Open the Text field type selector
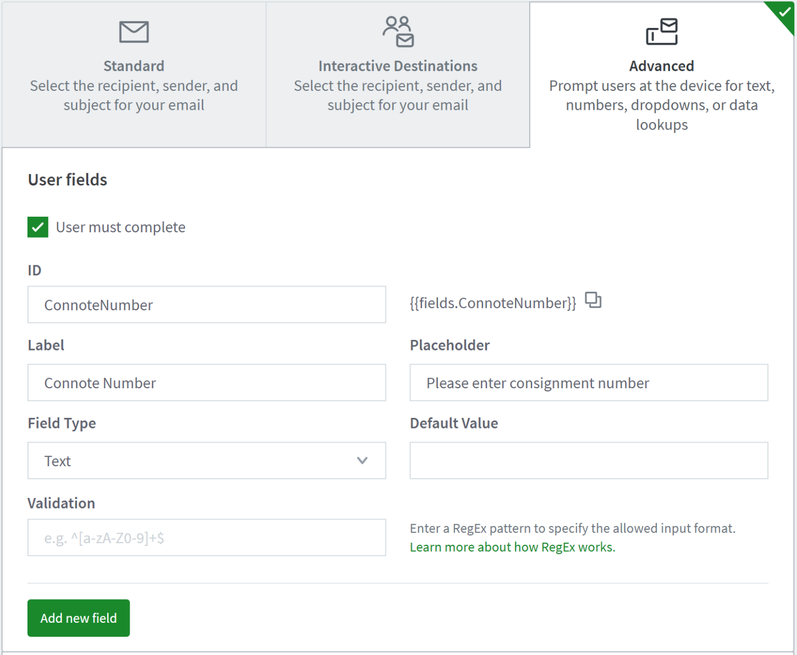Screen dimensions: 797x655 pos(207,460)
